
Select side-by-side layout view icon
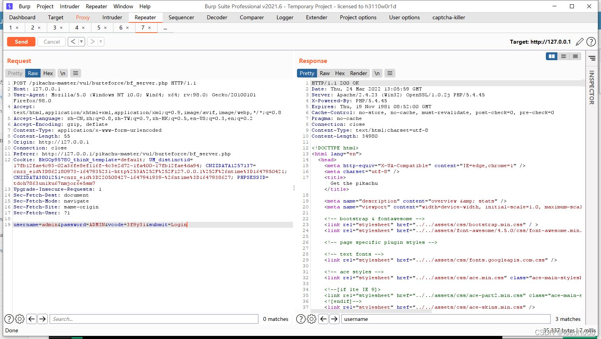tap(552, 56)
